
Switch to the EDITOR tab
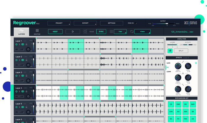pos(37,32)
